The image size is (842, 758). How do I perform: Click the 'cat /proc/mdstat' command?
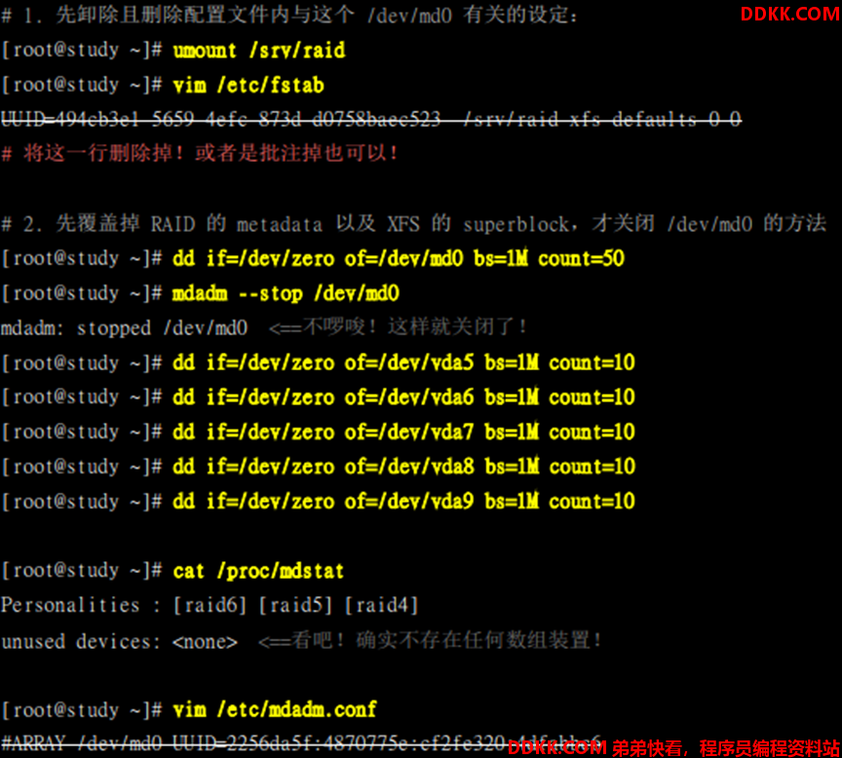(x=258, y=571)
